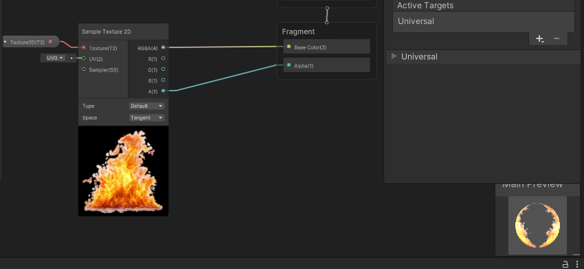584x269 pixels.
Task: Click the Fragment block top connector port
Action: point(326,23)
